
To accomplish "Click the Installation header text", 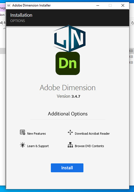I will 21,15.
